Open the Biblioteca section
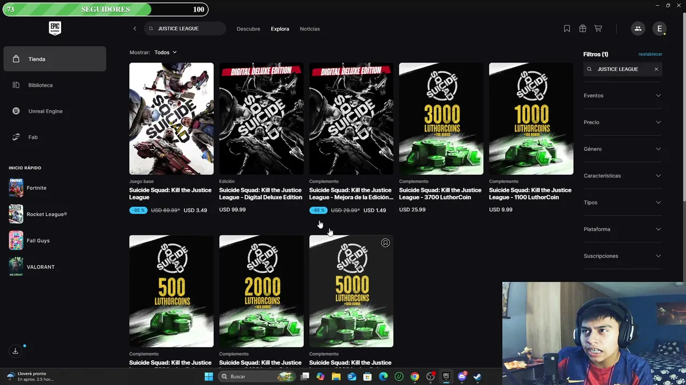The height and width of the screenshot is (385, 686). (x=55, y=85)
